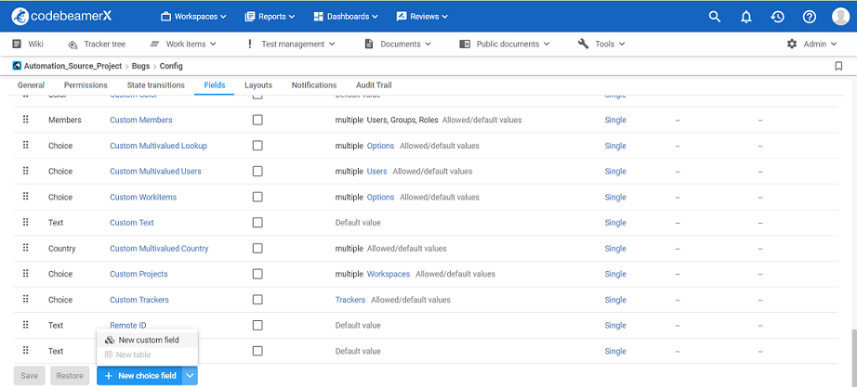Click the search magnifier icon
The image size is (857, 387).
click(x=715, y=17)
